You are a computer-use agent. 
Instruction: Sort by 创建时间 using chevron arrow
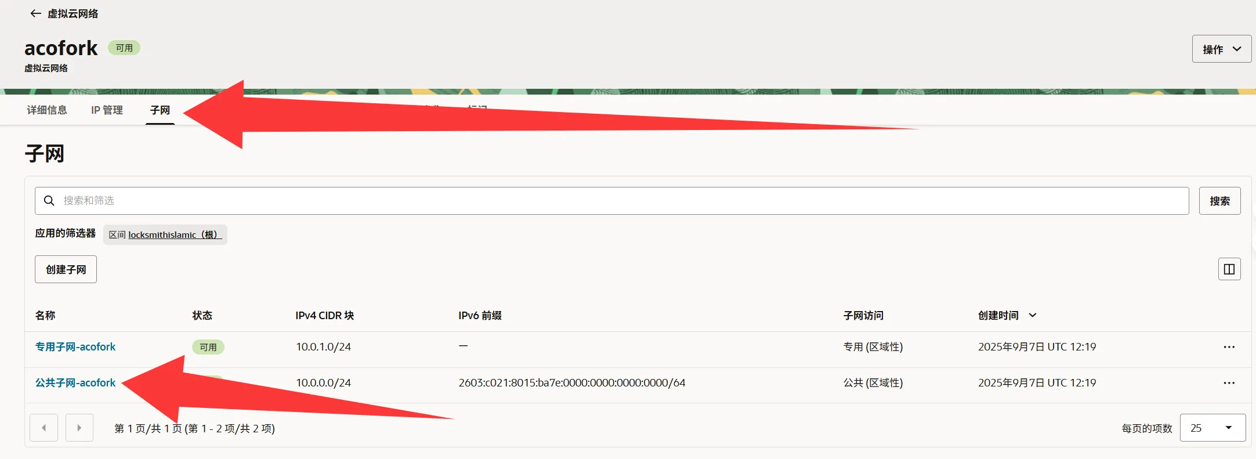(1033, 315)
